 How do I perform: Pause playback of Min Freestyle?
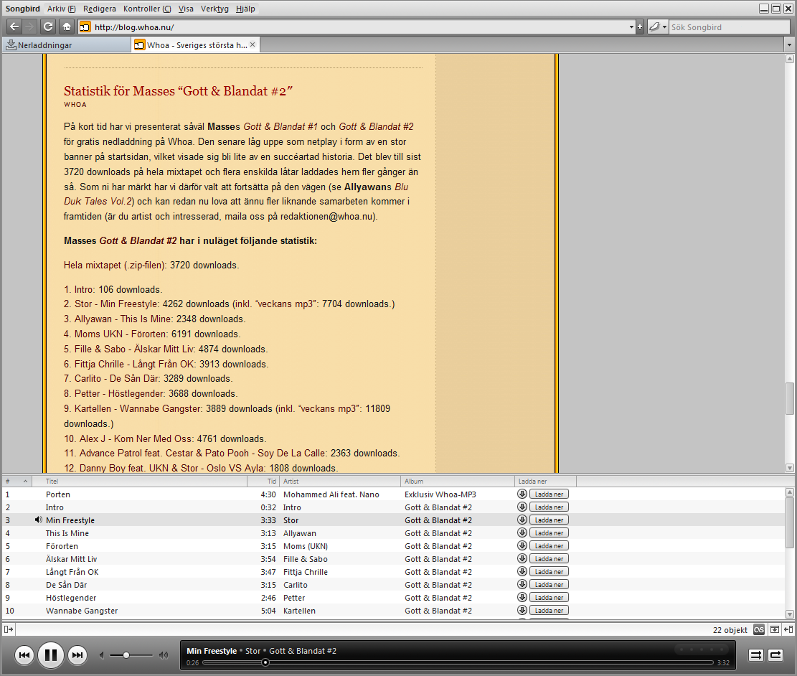point(51,654)
